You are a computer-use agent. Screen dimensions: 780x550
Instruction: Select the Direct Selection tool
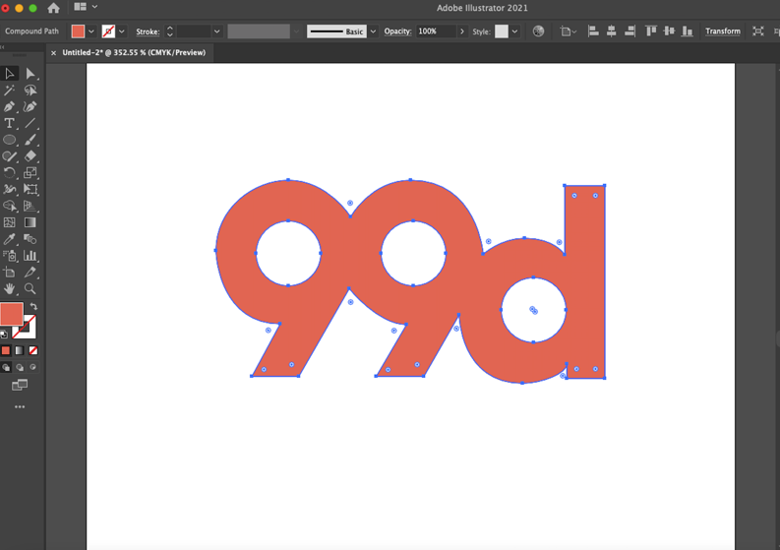point(30,74)
